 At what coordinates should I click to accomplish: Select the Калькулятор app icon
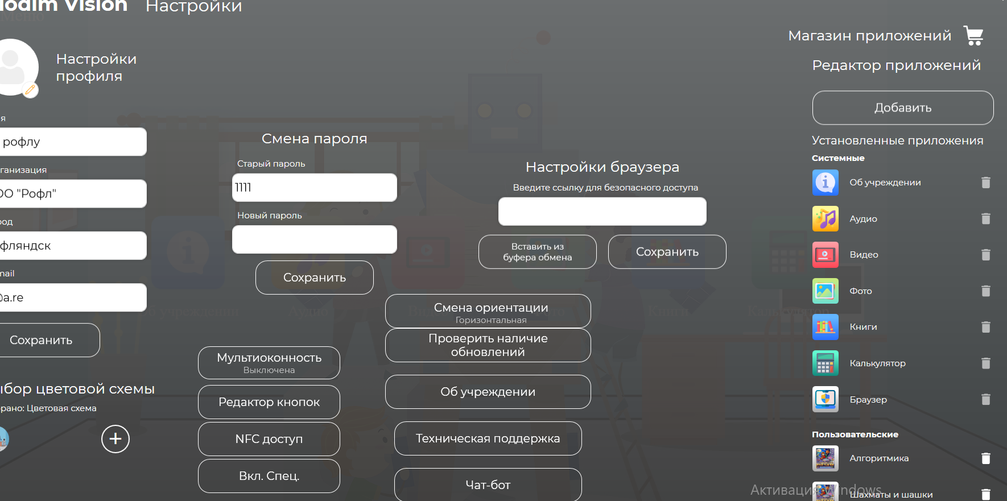[x=826, y=363]
